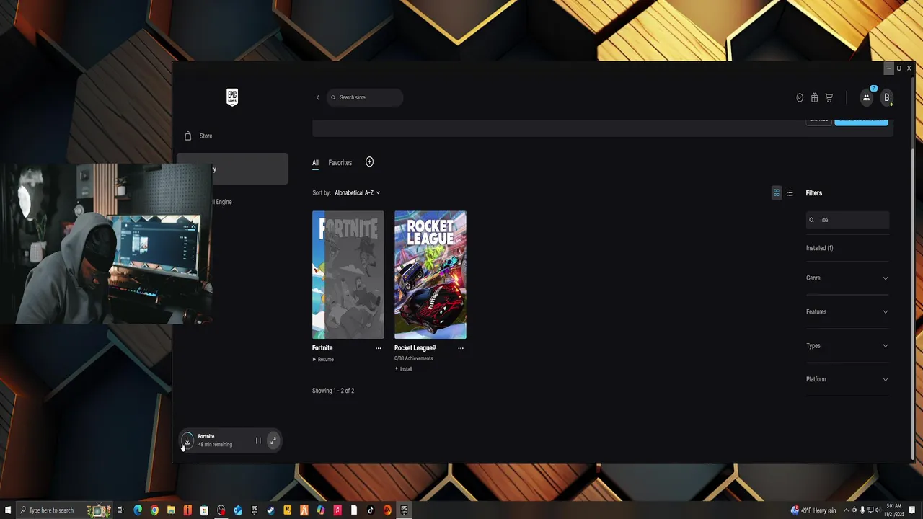Open Steam from taskbar
Image resolution: width=923 pixels, height=519 pixels.
click(x=270, y=510)
